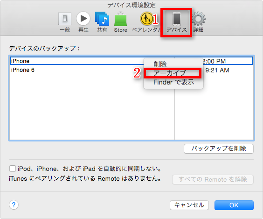Click the すべての Remote を解除 button
This screenshot has width=263, height=219.
pyautogui.click(x=213, y=179)
